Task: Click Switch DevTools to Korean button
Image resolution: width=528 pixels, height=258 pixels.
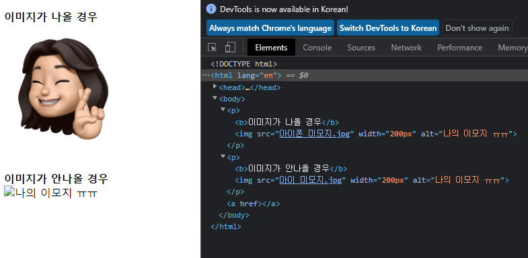Action: point(388,28)
